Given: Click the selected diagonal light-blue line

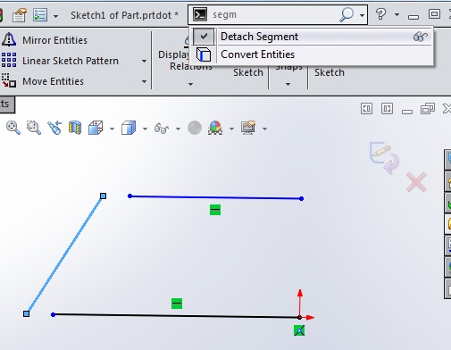Looking at the screenshot, I should click(x=64, y=254).
